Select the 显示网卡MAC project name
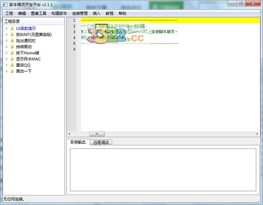This screenshot has width=263, height=205. coord(28,59)
